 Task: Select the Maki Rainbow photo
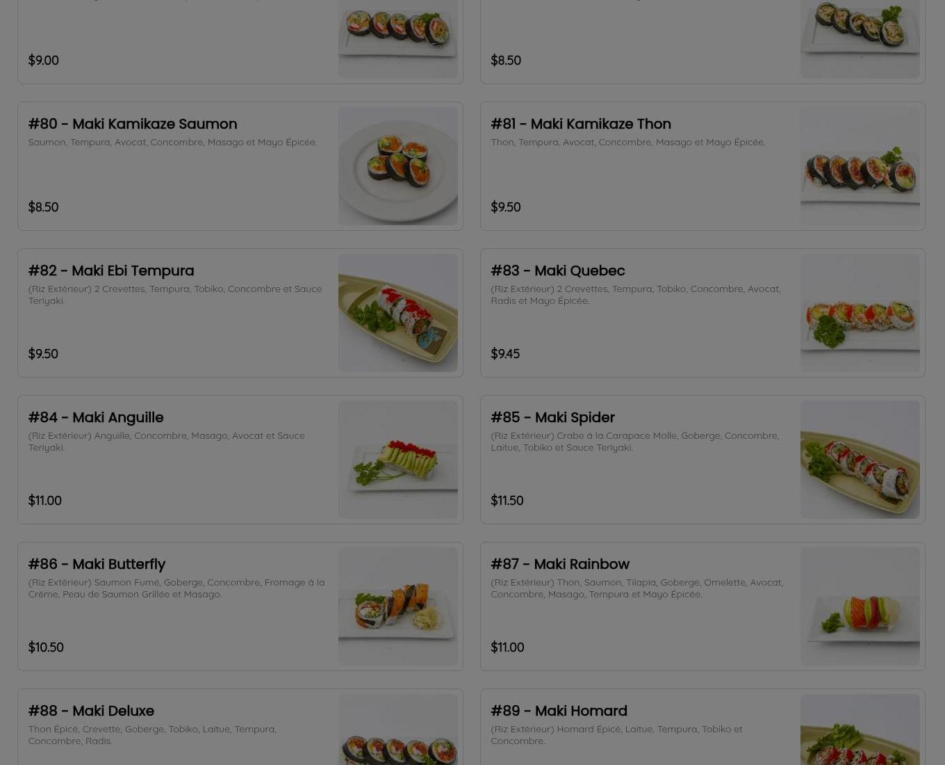click(860, 606)
